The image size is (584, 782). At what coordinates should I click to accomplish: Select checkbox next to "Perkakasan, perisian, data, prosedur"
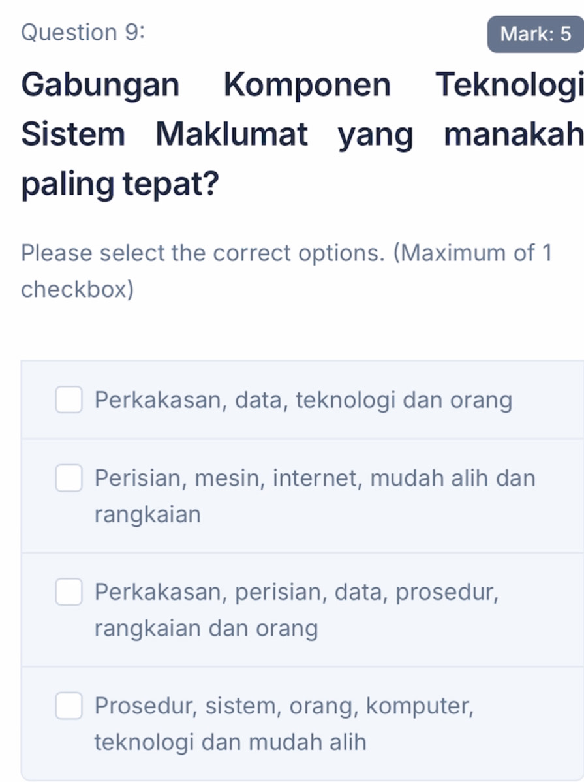(x=69, y=593)
